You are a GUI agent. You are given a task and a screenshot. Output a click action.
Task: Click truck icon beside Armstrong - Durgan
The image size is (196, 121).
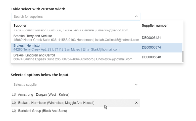pyautogui.click(x=14, y=95)
